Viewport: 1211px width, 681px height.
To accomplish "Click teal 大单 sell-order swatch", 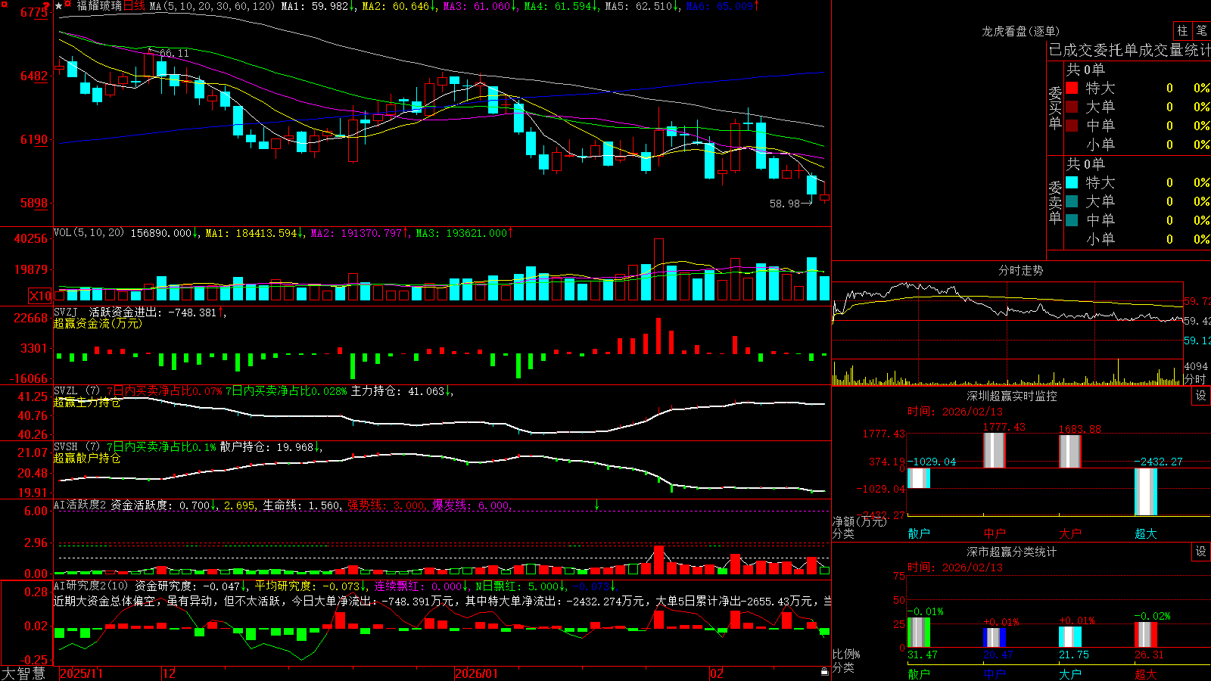I will pyautogui.click(x=1072, y=201).
